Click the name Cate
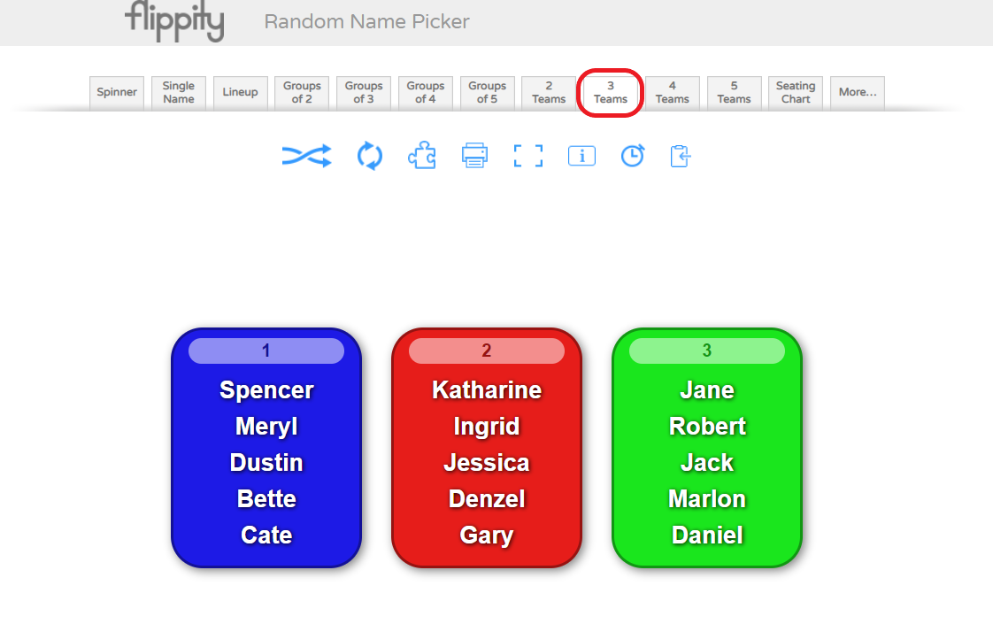The image size is (993, 624). pyautogui.click(x=266, y=535)
